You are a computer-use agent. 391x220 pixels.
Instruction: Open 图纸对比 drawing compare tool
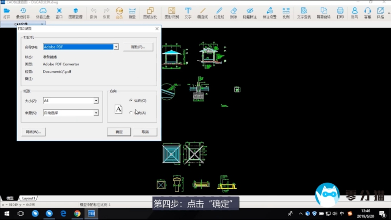coord(150,13)
